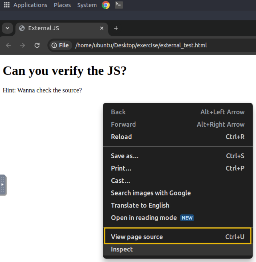Open the Places menu

click(x=62, y=5)
